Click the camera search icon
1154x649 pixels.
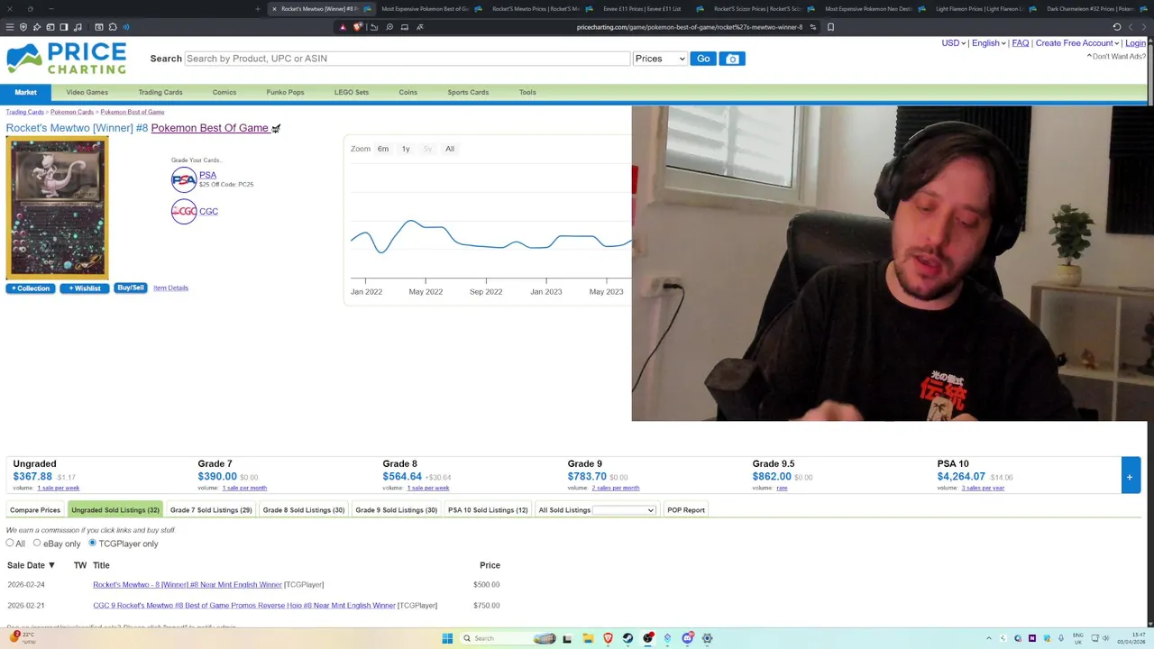(732, 59)
